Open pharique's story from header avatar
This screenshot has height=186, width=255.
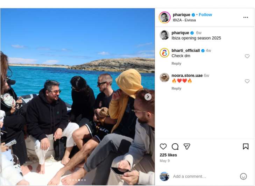(x=164, y=17)
